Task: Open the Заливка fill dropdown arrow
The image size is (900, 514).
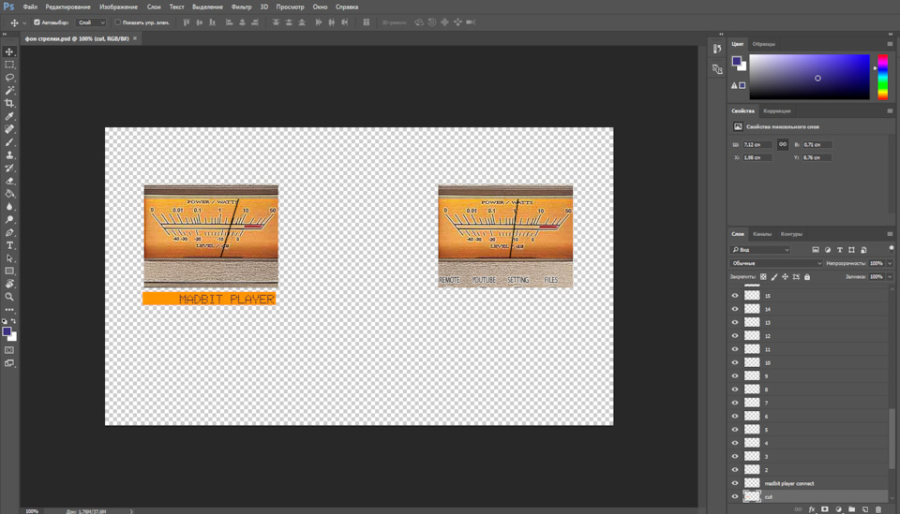Action: coord(890,277)
